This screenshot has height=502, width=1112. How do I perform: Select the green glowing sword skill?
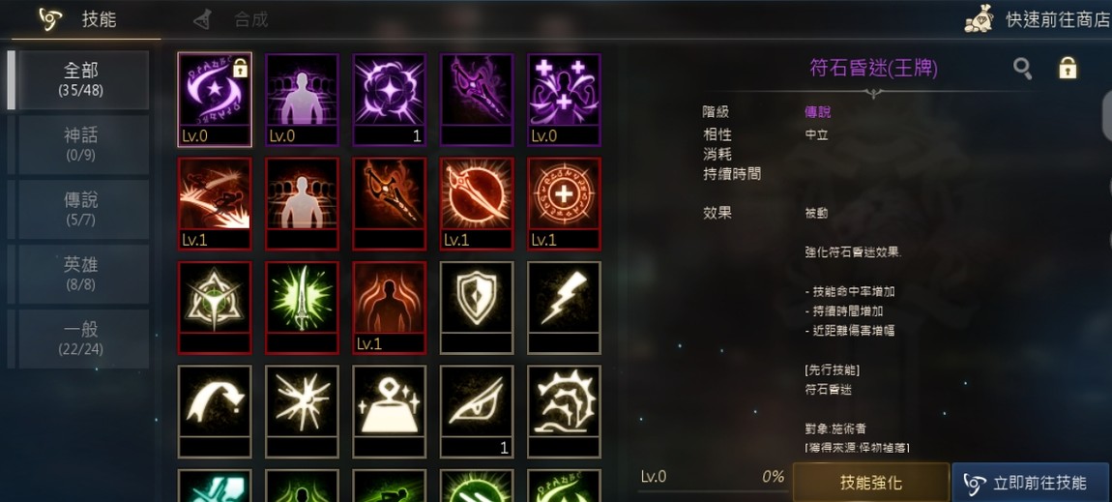click(x=302, y=307)
